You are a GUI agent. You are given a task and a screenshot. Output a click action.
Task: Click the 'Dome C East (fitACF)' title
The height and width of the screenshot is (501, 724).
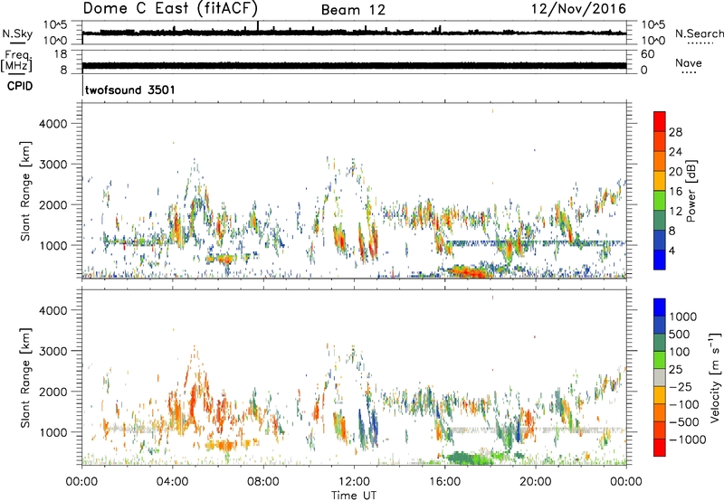pyautogui.click(x=170, y=8)
